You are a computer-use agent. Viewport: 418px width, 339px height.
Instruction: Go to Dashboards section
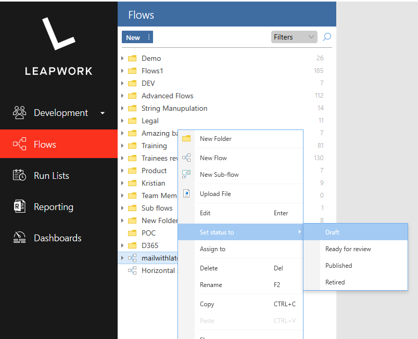[x=59, y=238]
